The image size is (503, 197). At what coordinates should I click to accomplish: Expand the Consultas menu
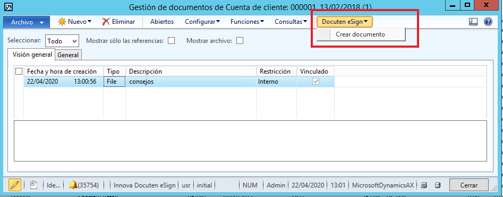point(291,22)
